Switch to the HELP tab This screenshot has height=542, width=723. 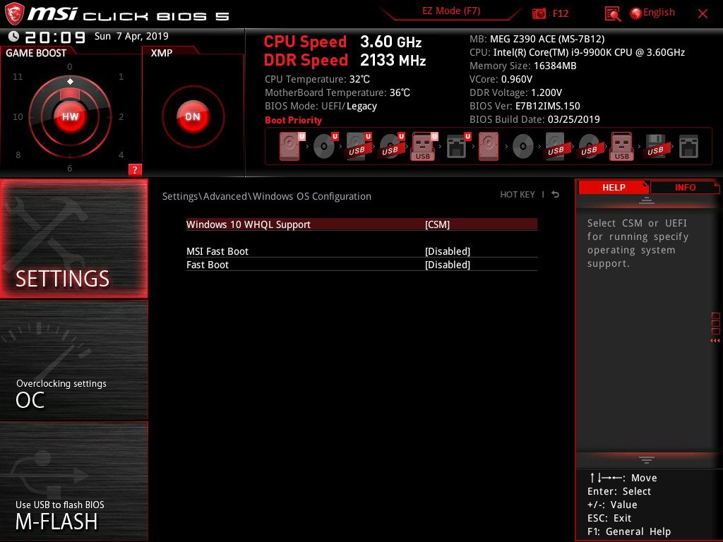[x=614, y=187]
